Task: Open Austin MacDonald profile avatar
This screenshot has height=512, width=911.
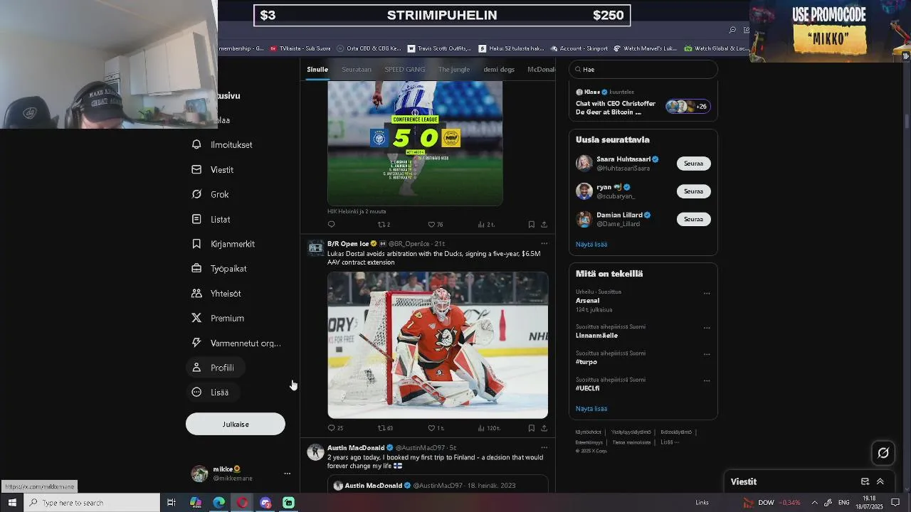Action: 315,452
